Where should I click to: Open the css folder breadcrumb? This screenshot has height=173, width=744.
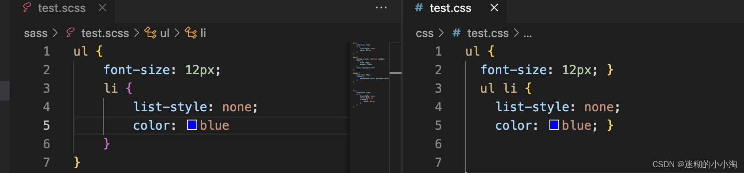click(425, 33)
